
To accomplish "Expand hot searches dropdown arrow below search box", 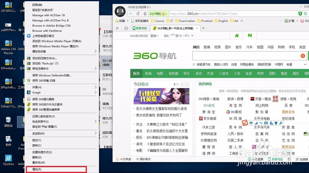I will [305, 64].
